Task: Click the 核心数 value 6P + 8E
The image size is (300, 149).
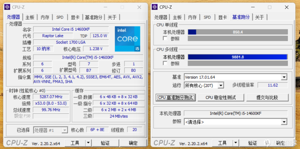Action: tap(97, 130)
